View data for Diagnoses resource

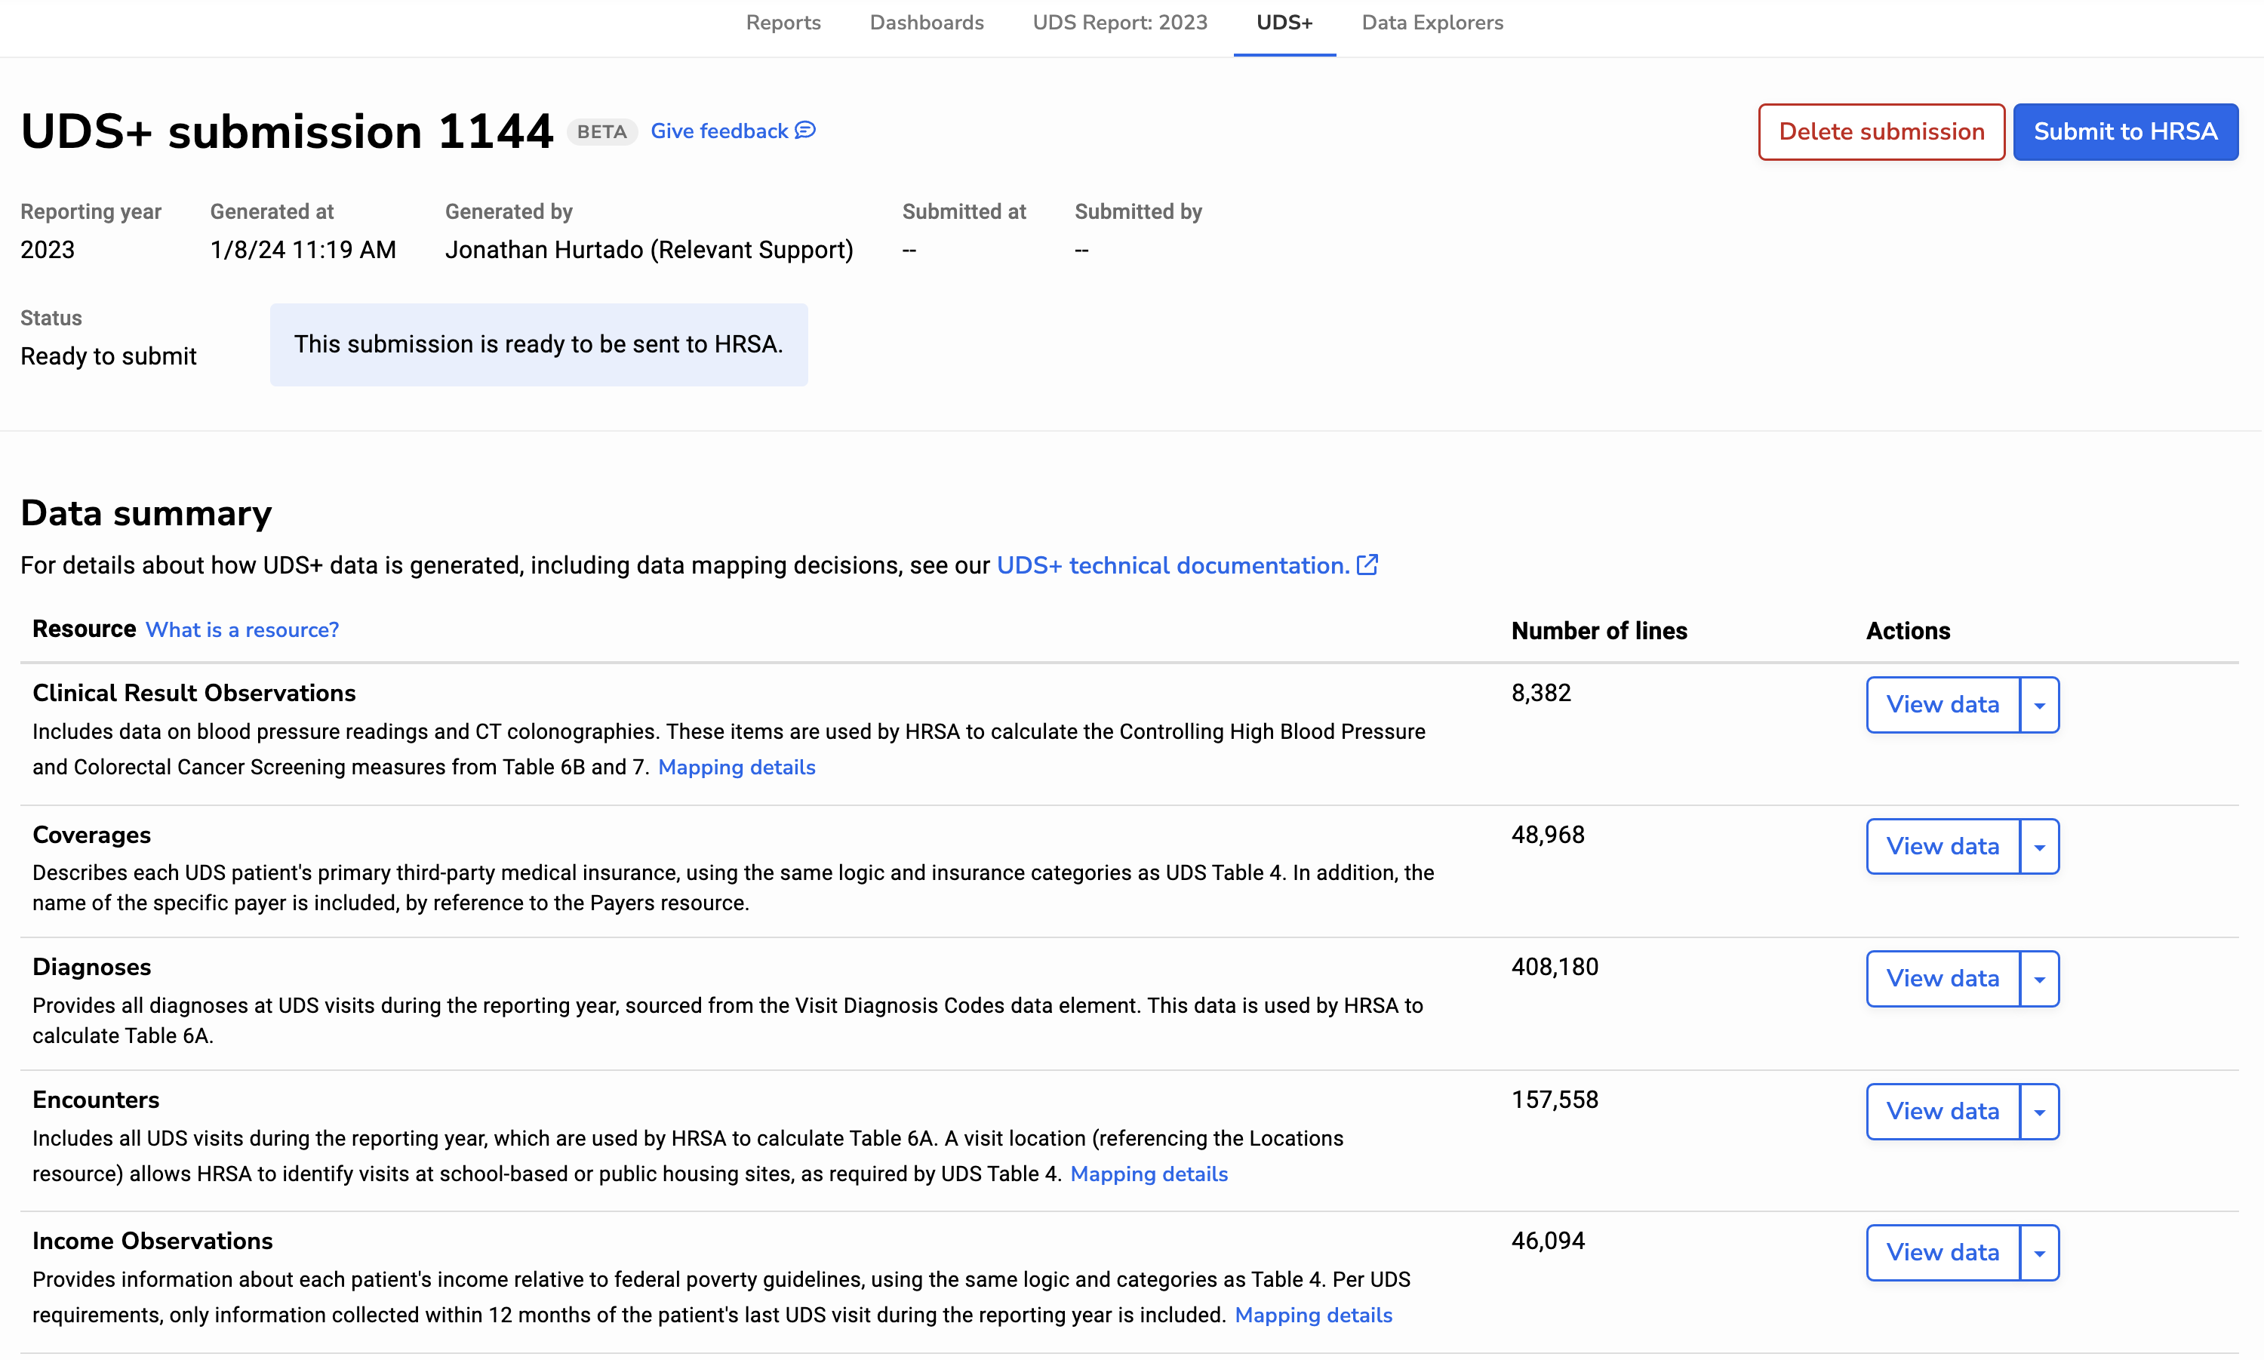1943,979
